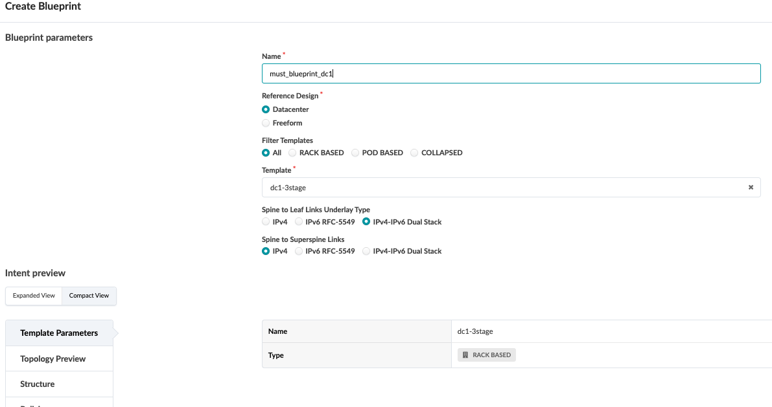Viewport: 772px width, 407px height.
Task: Select IPv6 RFC-5549 for Spine to Superspine Links
Action: [x=299, y=251]
